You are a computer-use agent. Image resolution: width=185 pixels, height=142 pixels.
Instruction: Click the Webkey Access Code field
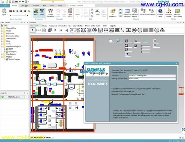[152, 79]
